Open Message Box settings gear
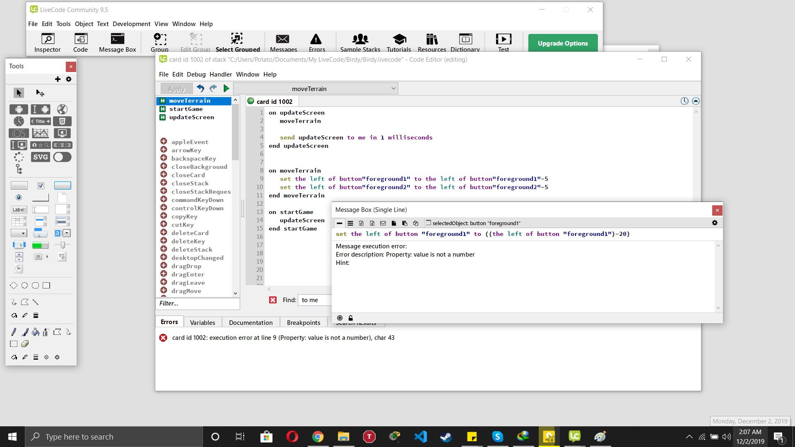This screenshot has height=447, width=795. coord(715,223)
